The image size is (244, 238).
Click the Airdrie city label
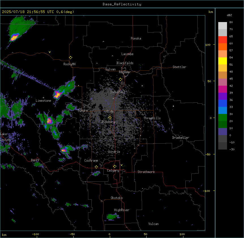click(114, 152)
